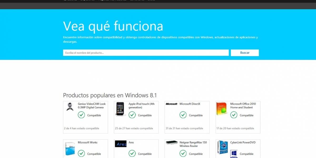The height and width of the screenshot is (158, 316).
Task: Open the Genius VideoCAM Look 0.3MP title
Action: pos(92,106)
